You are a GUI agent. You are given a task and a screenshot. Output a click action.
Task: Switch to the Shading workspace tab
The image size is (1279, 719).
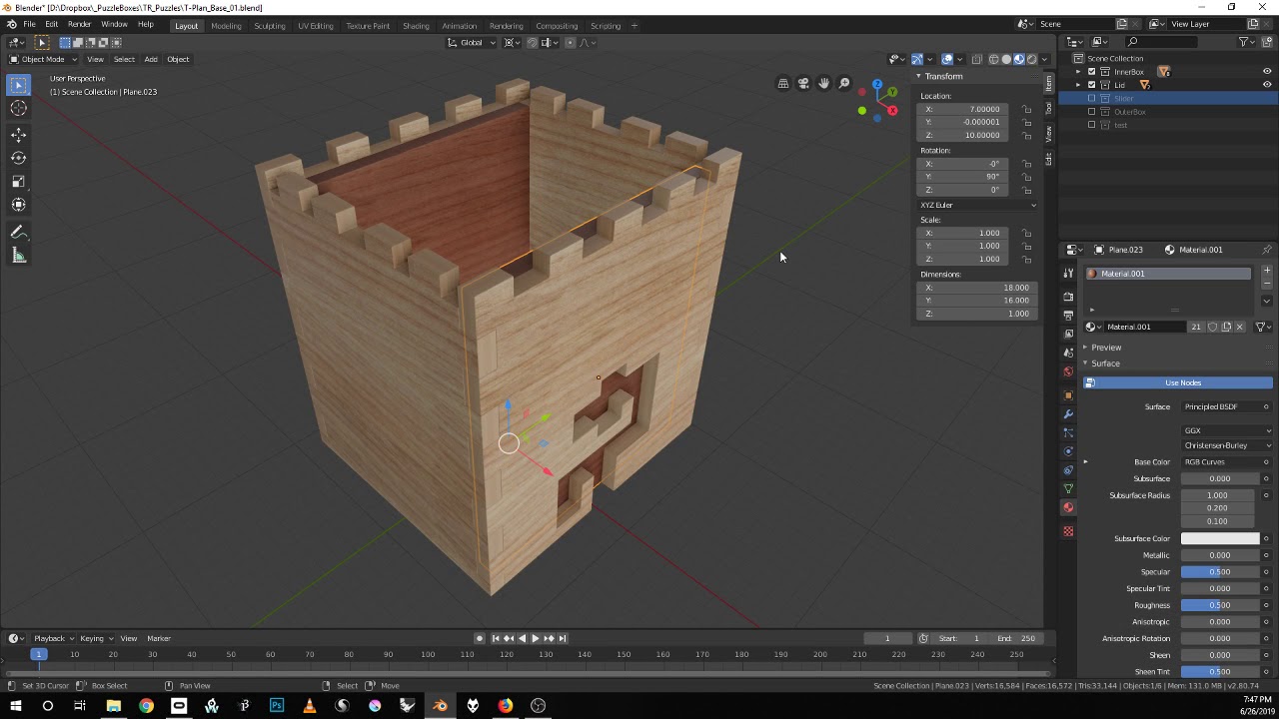coord(416,25)
